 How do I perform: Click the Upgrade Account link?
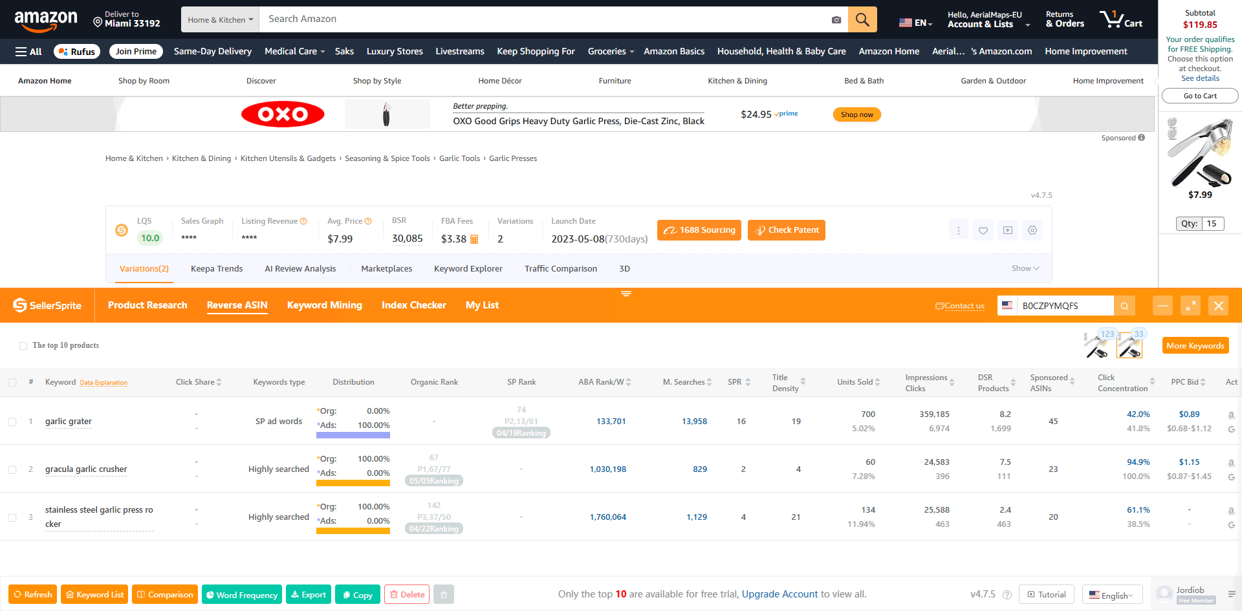(779, 594)
